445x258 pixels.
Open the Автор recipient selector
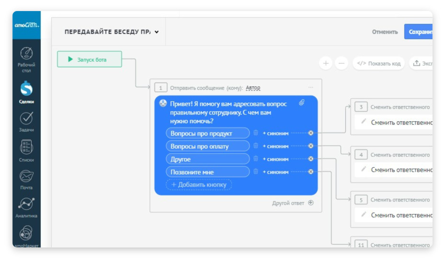pos(253,88)
